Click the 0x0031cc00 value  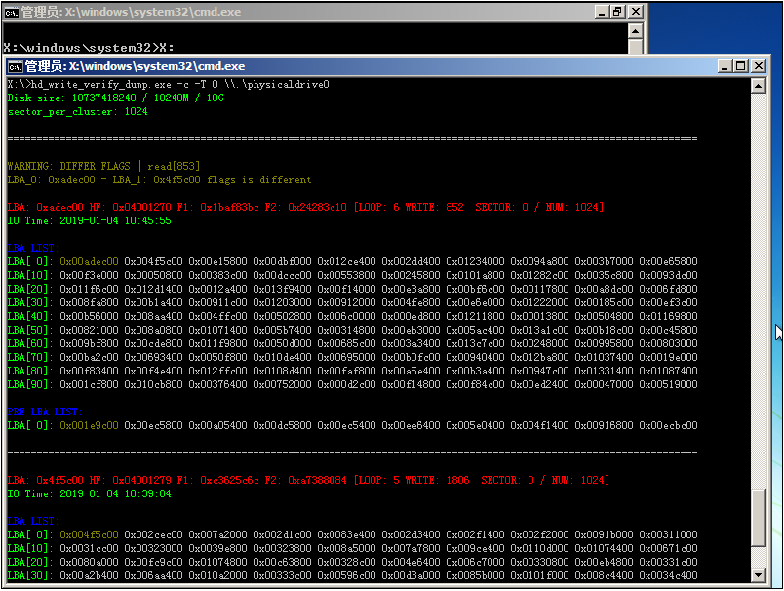[x=89, y=548]
